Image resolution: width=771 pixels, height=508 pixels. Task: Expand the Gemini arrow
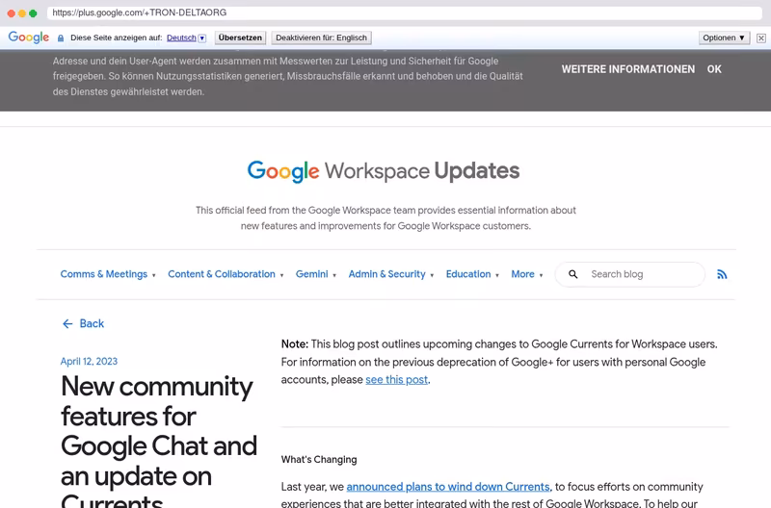tap(334, 275)
